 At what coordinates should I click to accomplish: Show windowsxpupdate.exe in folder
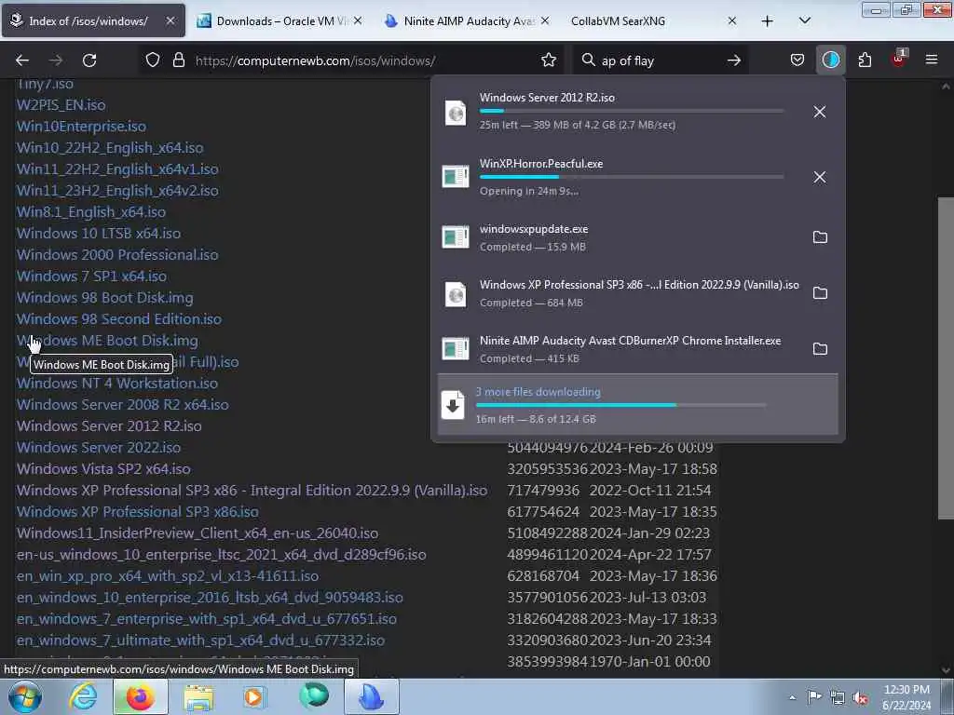(x=820, y=237)
